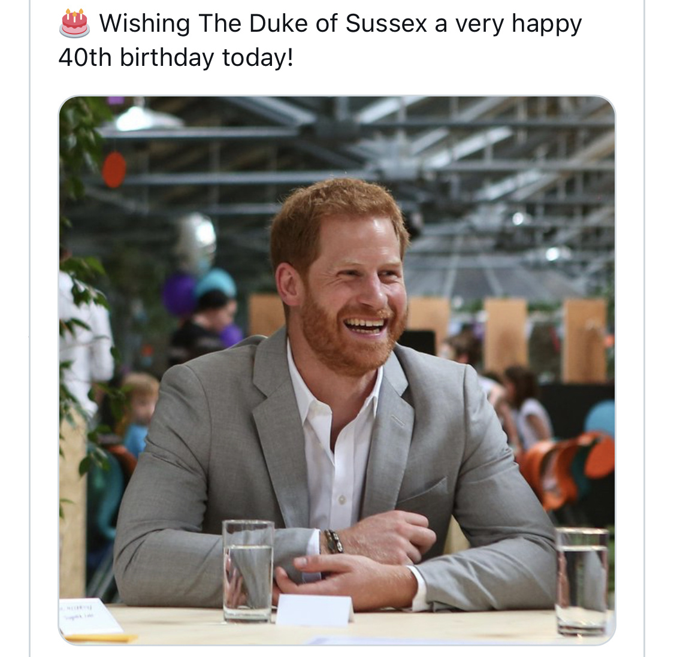Click the purple balloon behind the man
674x657 pixels.
(179, 294)
